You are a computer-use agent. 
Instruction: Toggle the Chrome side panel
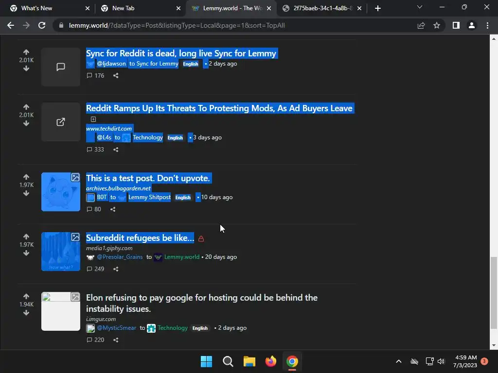pyautogui.click(x=456, y=25)
